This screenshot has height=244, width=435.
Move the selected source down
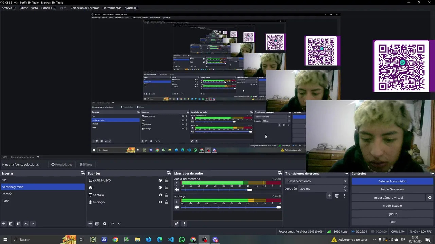(x=119, y=224)
